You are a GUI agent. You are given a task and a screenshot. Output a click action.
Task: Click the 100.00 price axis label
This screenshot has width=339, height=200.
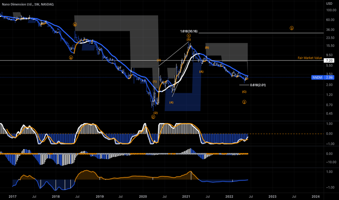click(x=331, y=10)
